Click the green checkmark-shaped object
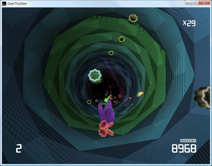Viewport: 212px width, 166px height. pos(107,99)
